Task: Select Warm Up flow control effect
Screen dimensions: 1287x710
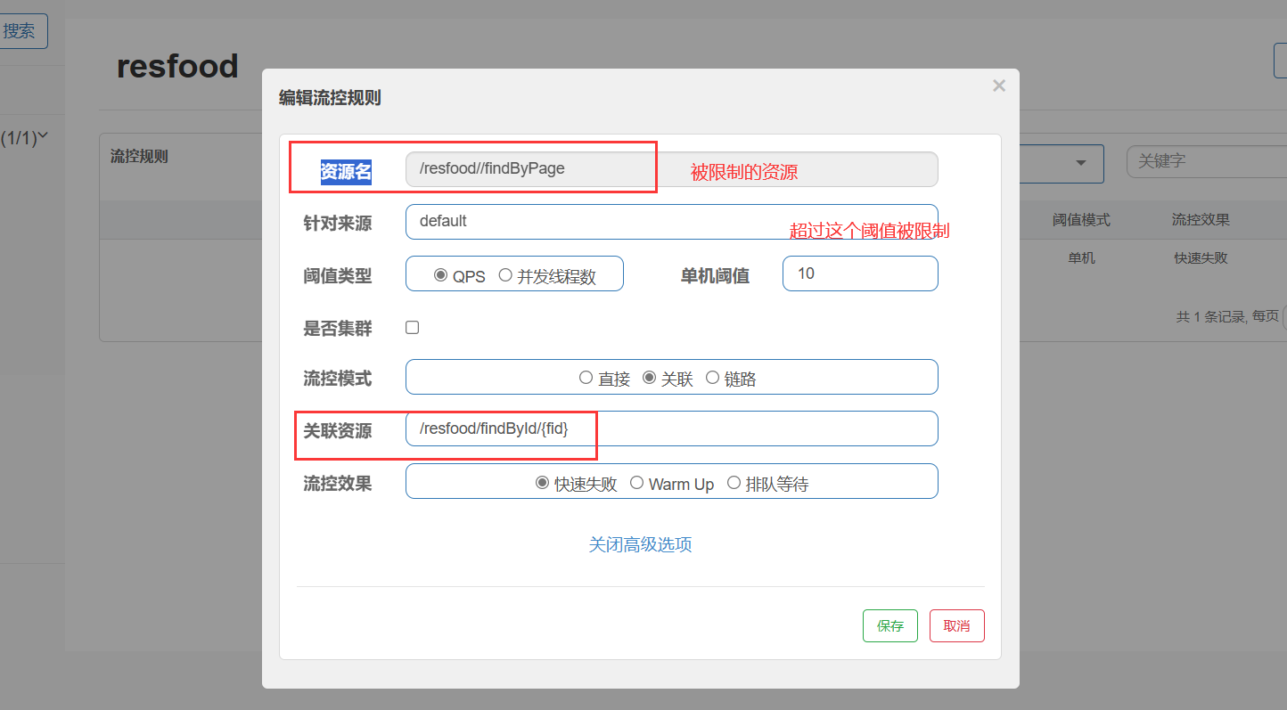Action: point(636,483)
